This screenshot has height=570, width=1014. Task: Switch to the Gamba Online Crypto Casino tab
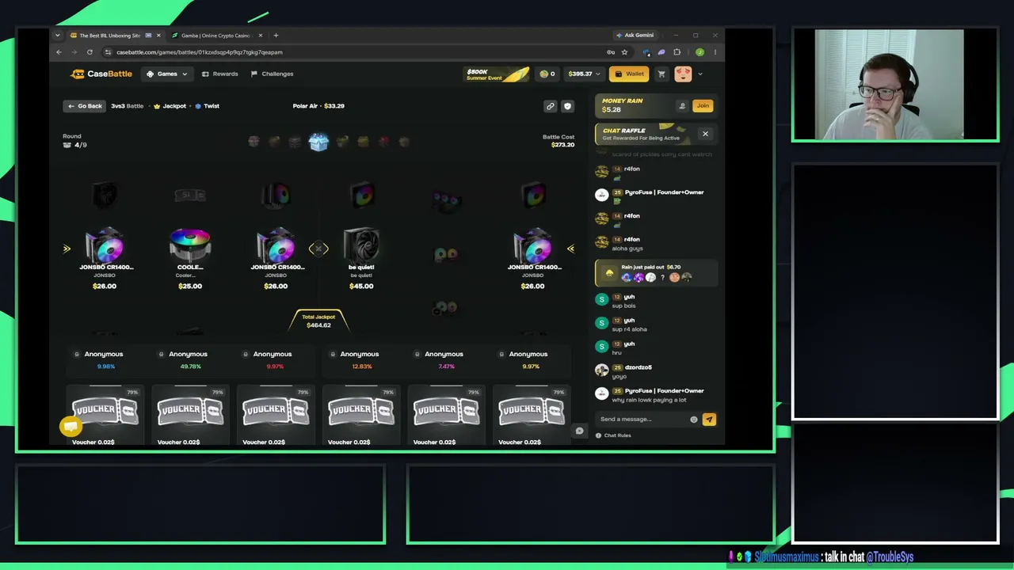tap(215, 36)
